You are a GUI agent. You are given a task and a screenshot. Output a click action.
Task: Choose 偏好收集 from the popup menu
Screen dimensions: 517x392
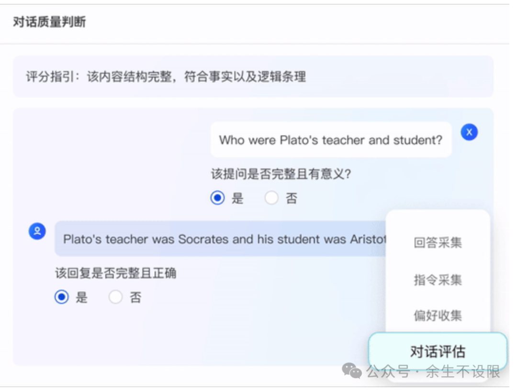pos(438,316)
